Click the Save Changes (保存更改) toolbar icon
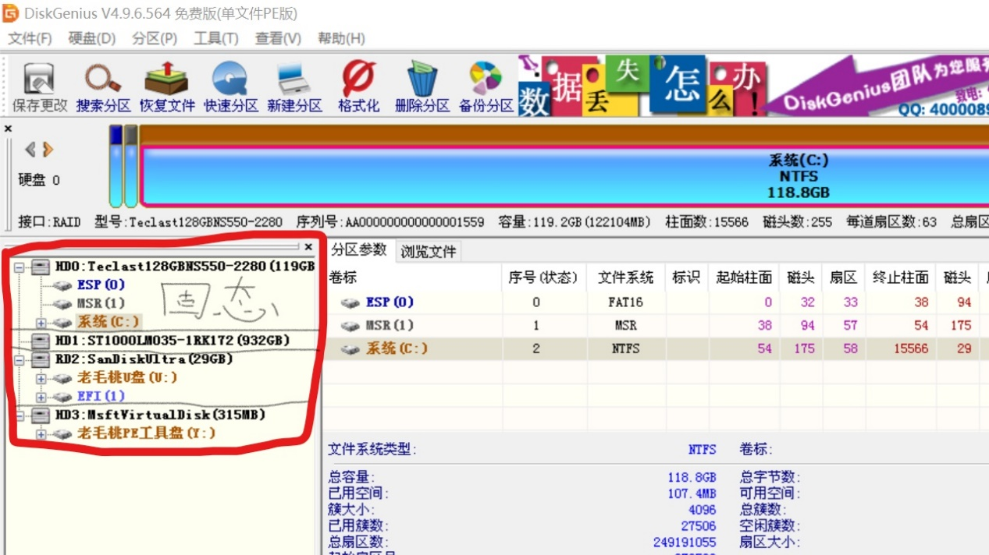The height and width of the screenshot is (555, 989). (39, 87)
